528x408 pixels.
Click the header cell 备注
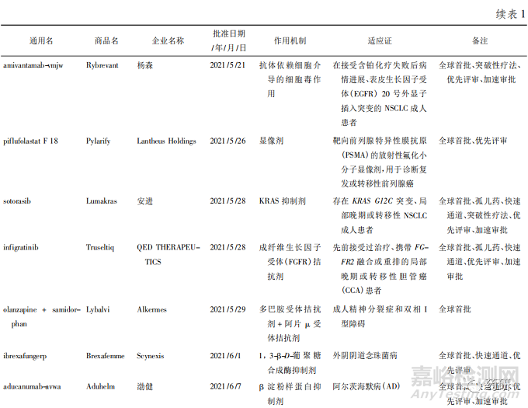point(480,40)
